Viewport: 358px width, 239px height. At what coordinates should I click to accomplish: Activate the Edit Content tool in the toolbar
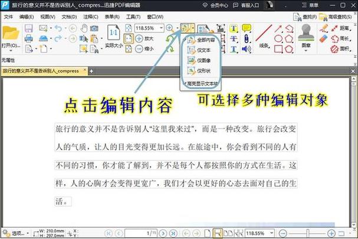[x=185, y=28]
